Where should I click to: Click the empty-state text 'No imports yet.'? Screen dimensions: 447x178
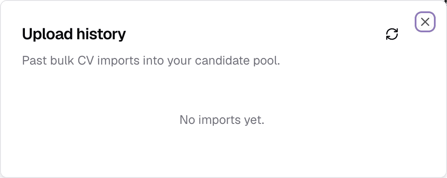222,120
